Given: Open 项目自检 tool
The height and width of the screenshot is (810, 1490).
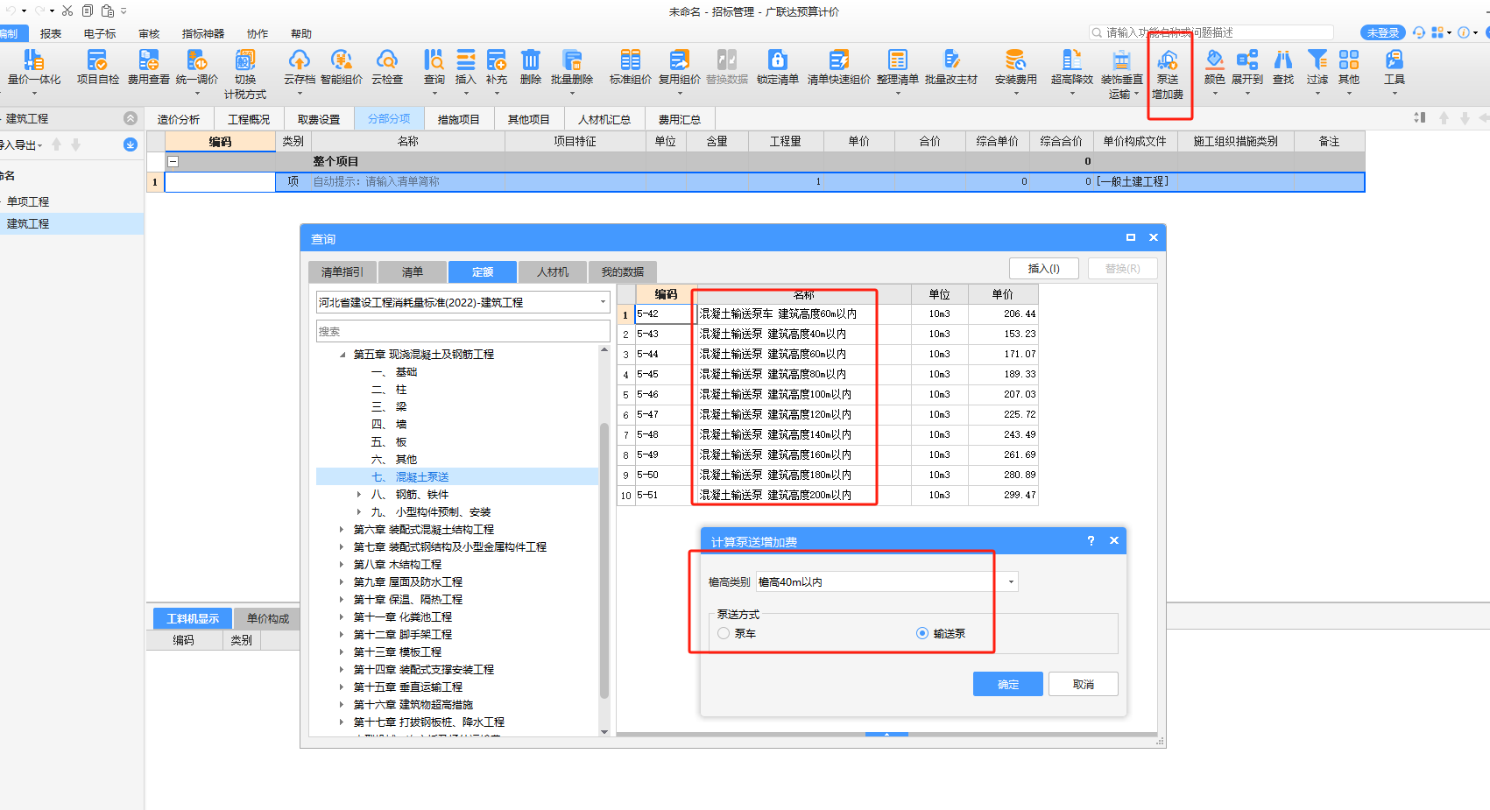Looking at the screenshot, I should click(97, 68).
